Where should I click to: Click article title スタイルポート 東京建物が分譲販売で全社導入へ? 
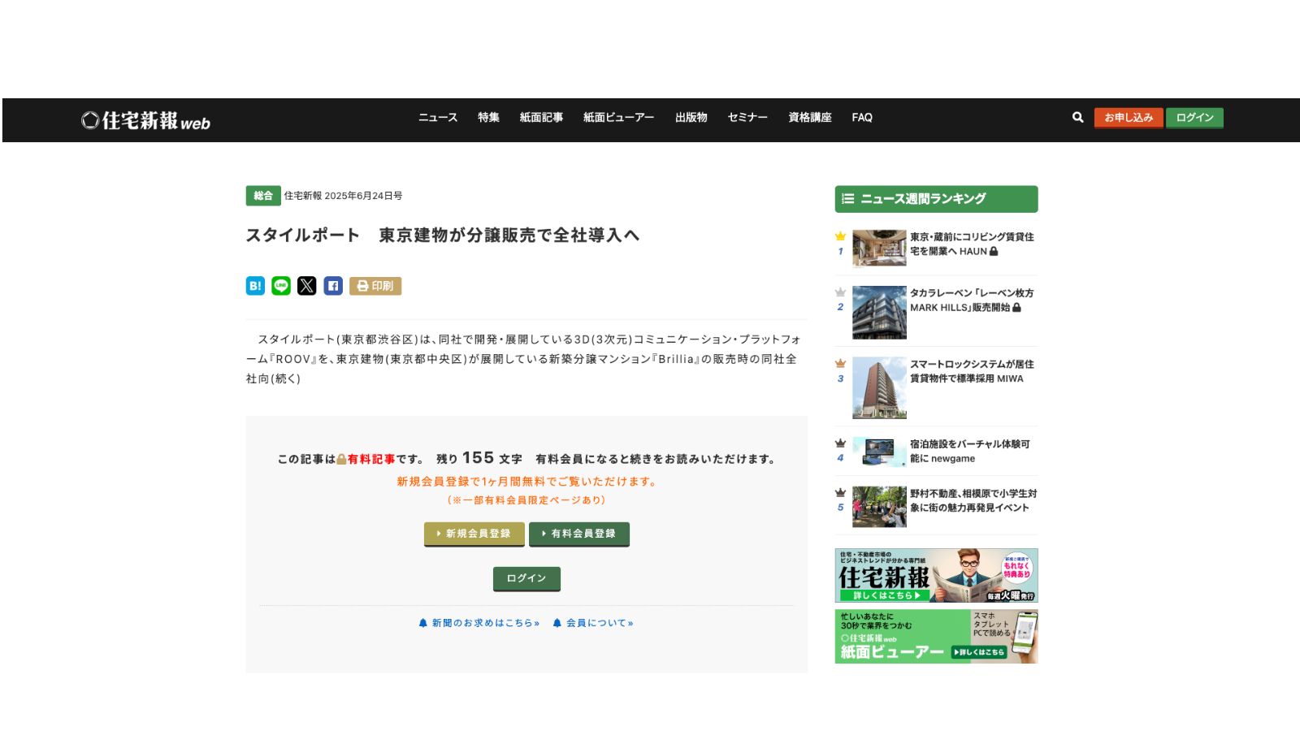443,236
